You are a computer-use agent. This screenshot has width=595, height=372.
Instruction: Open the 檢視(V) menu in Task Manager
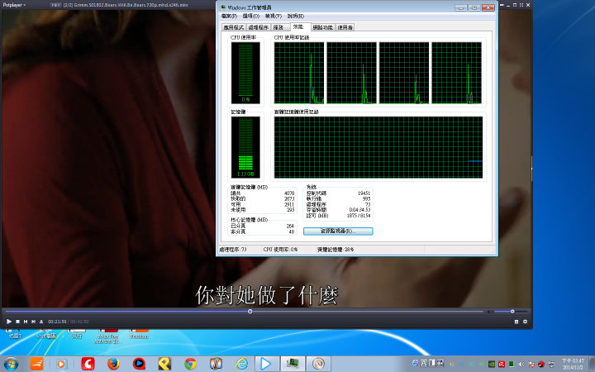[x=274, y=16]
